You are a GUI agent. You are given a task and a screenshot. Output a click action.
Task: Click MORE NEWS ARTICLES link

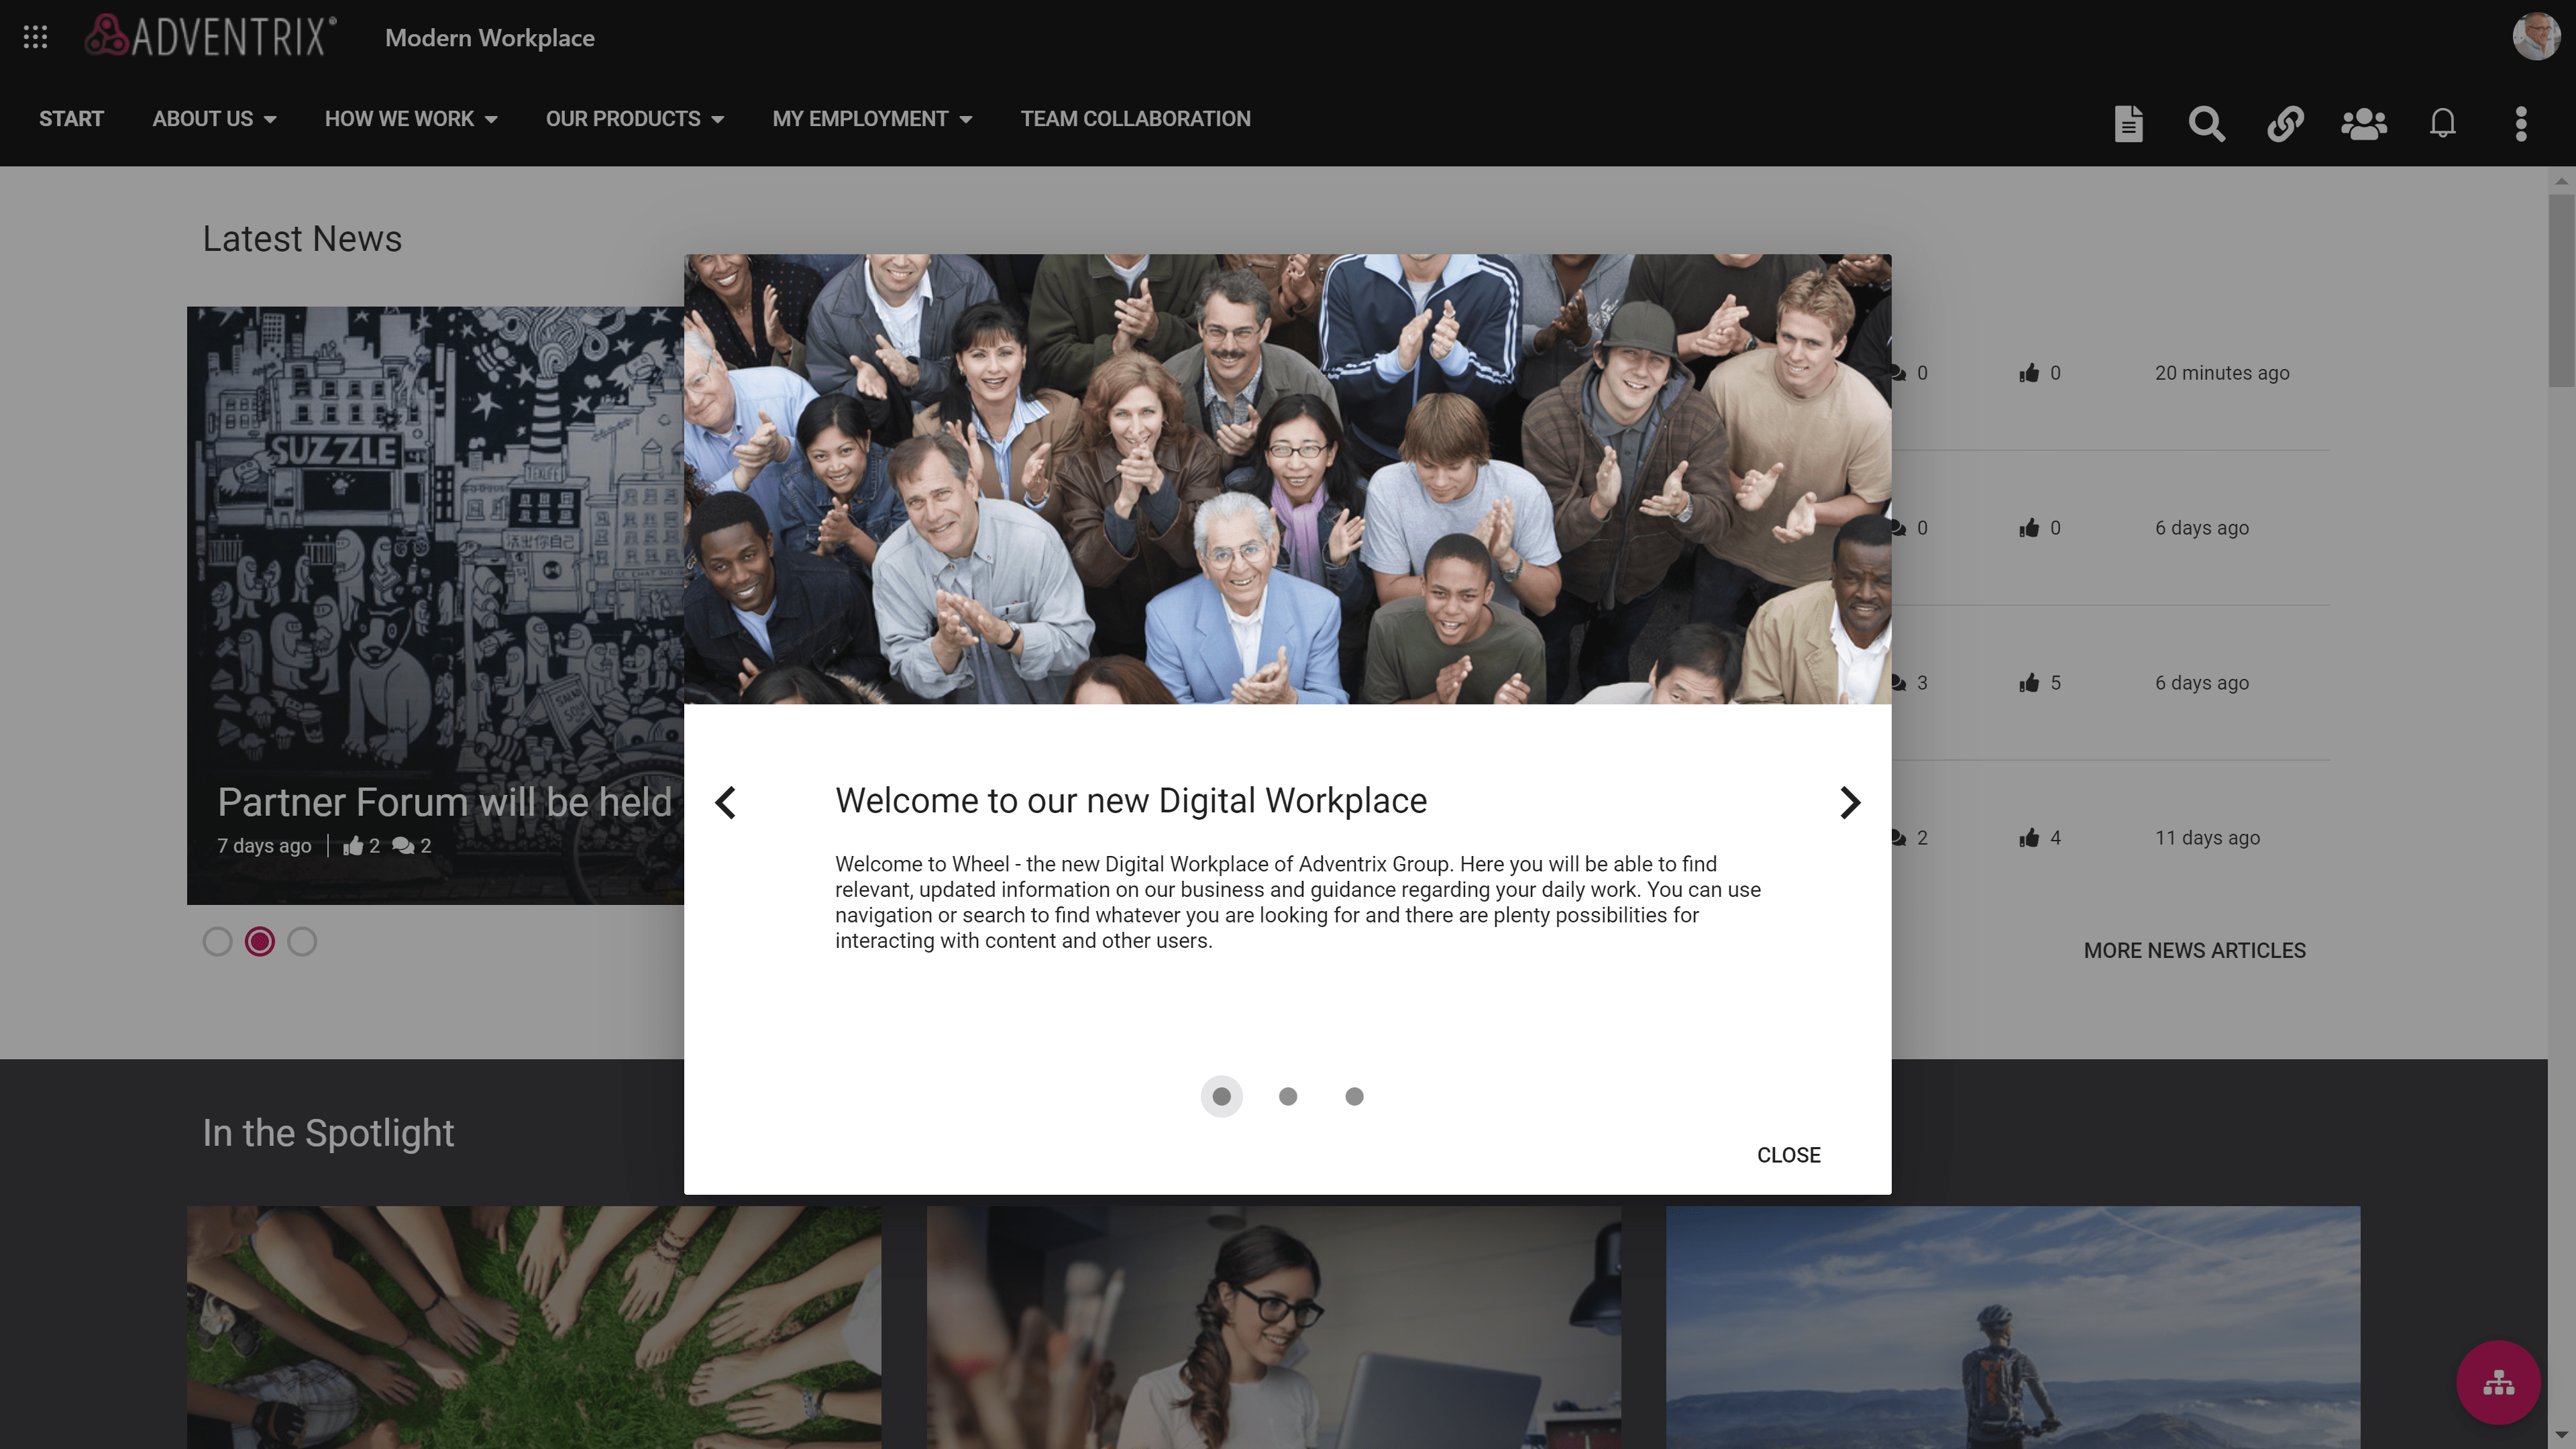coord(2196,950)
